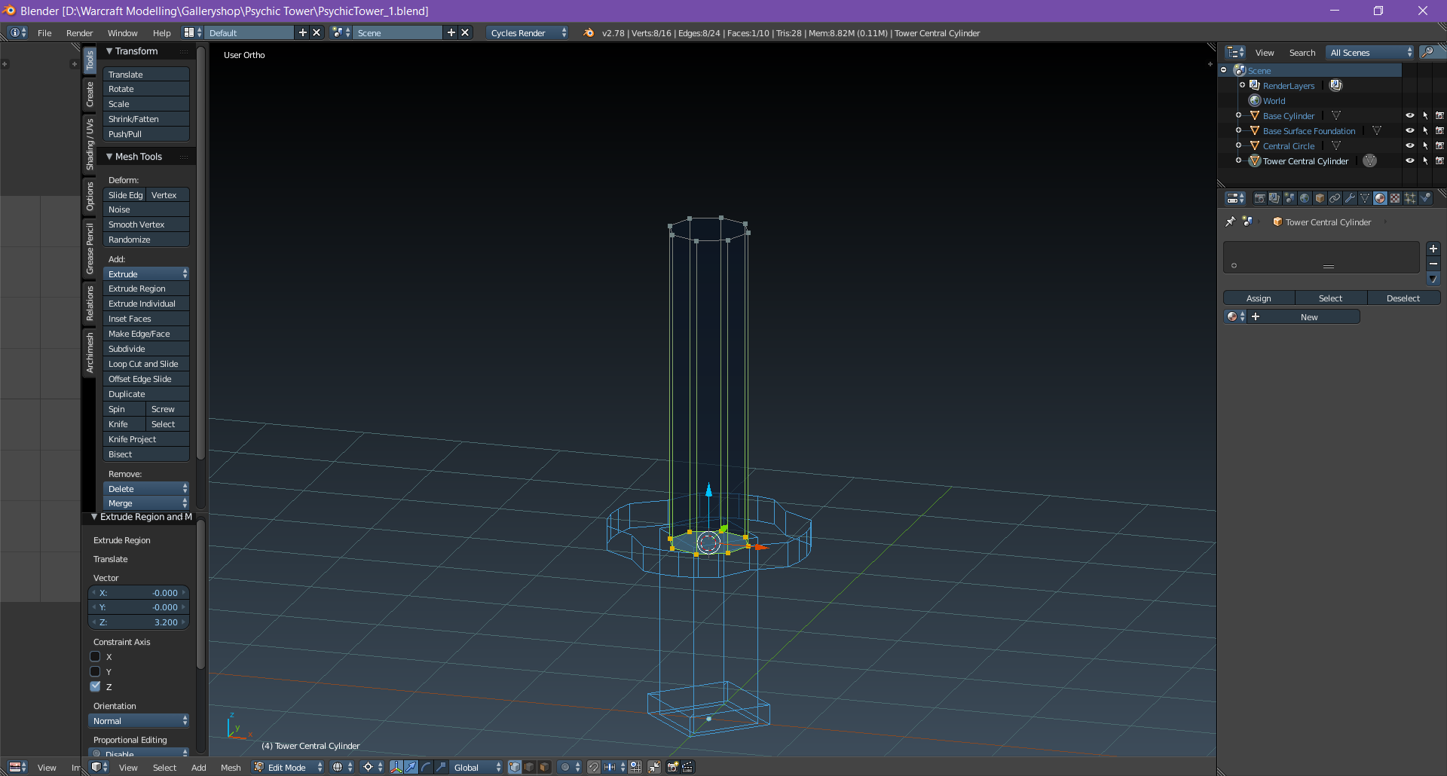Viewport: 1447px width, 776px height.
Task: Expand the Base Cylinder tree item
Action: (x=1238, y=115)
